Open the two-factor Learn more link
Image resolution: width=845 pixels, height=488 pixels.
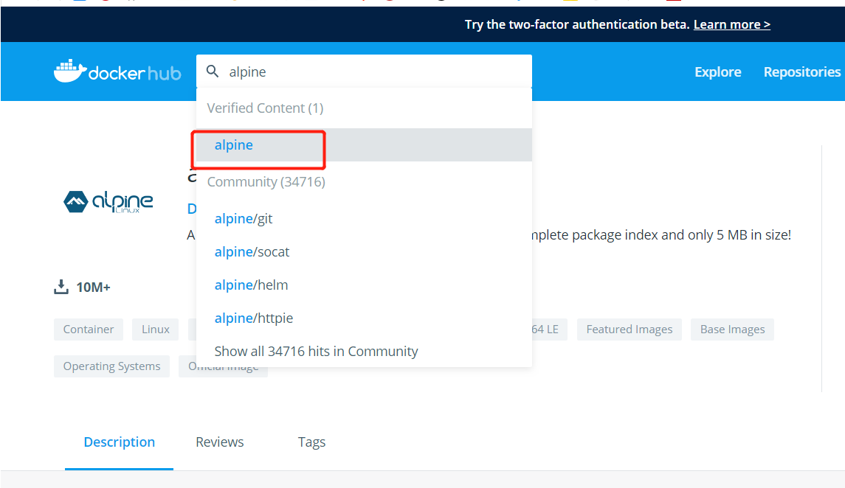(x=731, y=24)
